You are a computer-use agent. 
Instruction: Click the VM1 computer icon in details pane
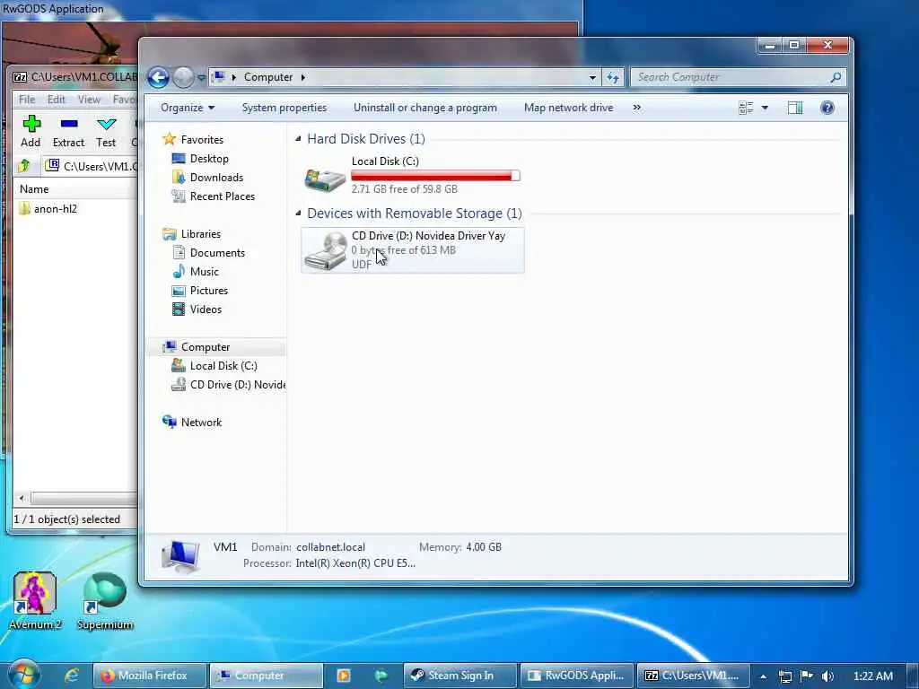point(182,556)
